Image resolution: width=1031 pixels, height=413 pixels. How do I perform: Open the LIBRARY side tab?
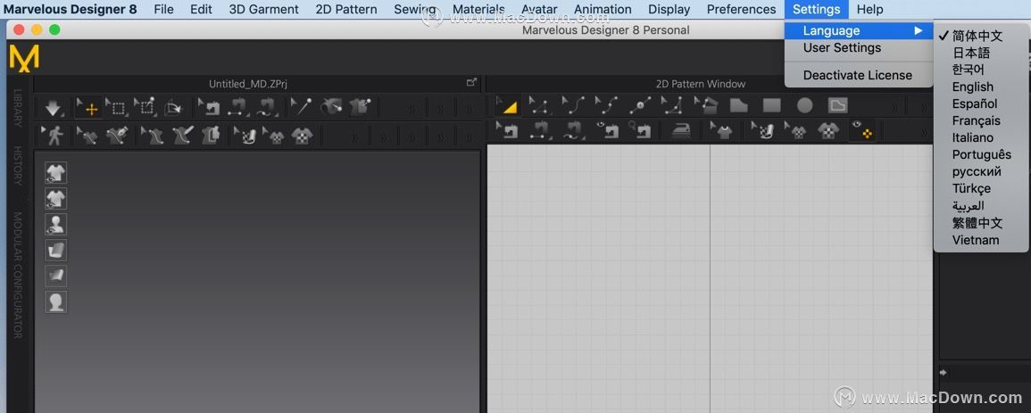[18, 108]
